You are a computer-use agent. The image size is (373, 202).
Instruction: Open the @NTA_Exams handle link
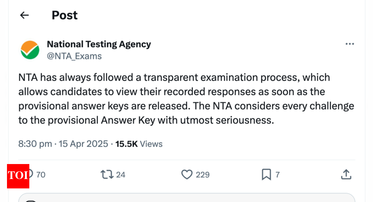pos(74,56)
